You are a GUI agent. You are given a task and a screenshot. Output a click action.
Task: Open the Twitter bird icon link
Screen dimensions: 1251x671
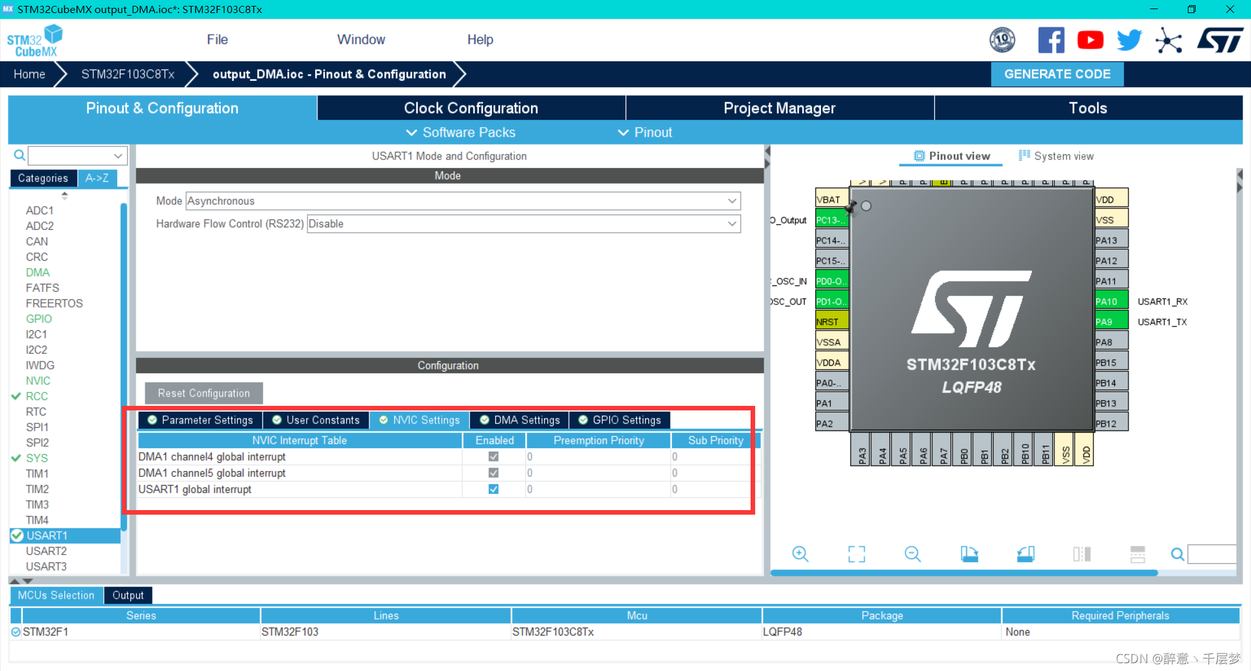click(x=1129, y=40)
